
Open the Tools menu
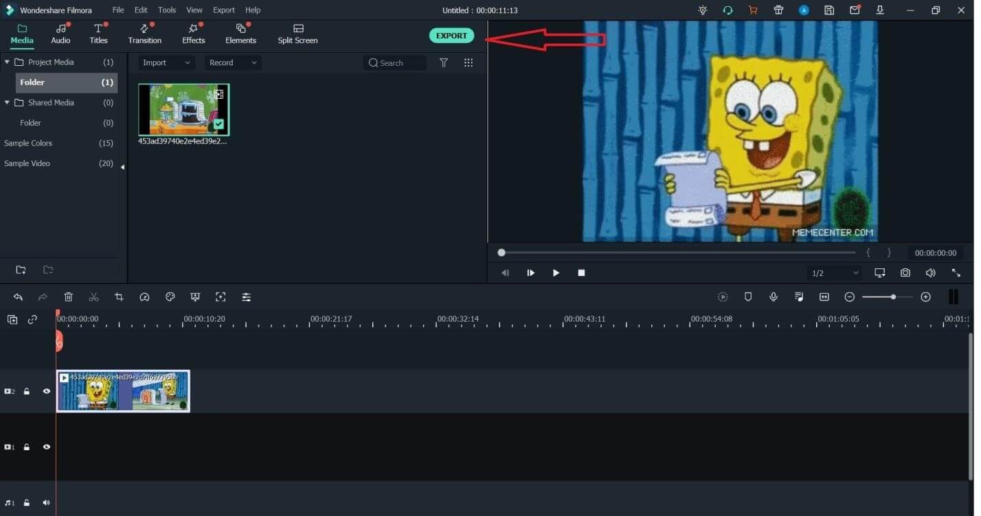coord(167,10)
